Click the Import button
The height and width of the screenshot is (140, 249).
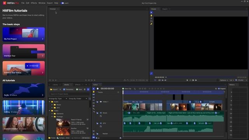coord(54,89)
